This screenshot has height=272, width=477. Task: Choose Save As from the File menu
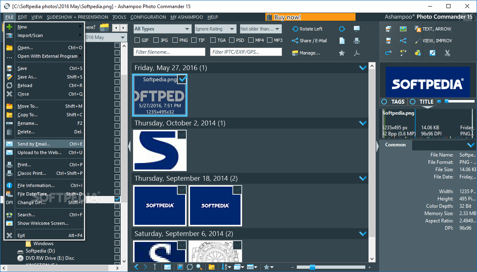point(44,77)
